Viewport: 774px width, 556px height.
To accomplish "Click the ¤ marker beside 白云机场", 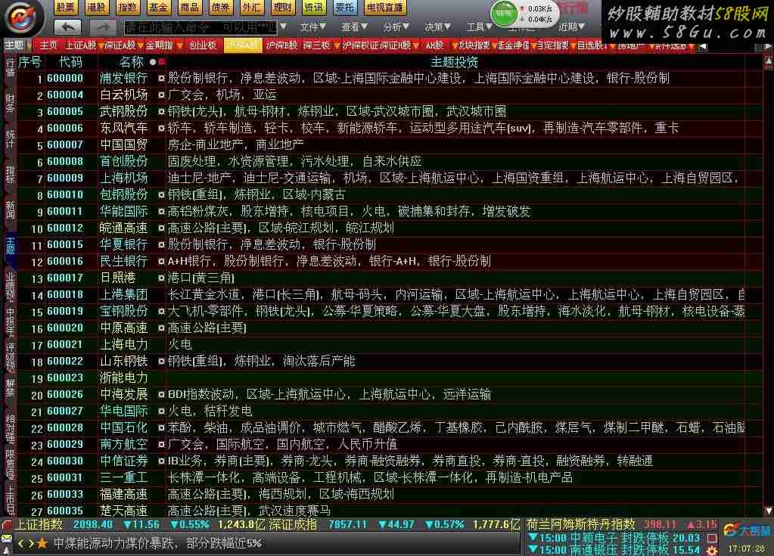I will (x=161, y=95).
